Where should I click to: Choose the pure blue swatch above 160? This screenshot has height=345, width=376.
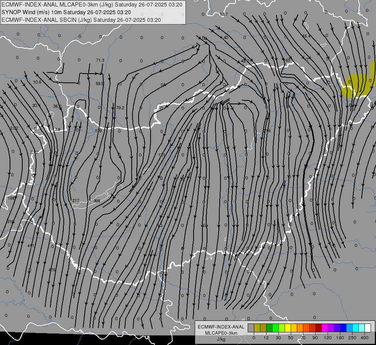(x=343, y=328)
